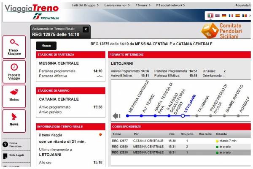
Task: Click the ritardo 7 min. status
Action: tap(226, 141)
